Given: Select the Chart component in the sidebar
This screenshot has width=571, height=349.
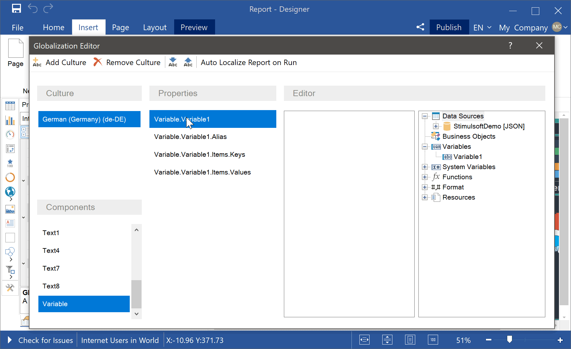Looking at the screenshot, I should [x=10, y=120].
